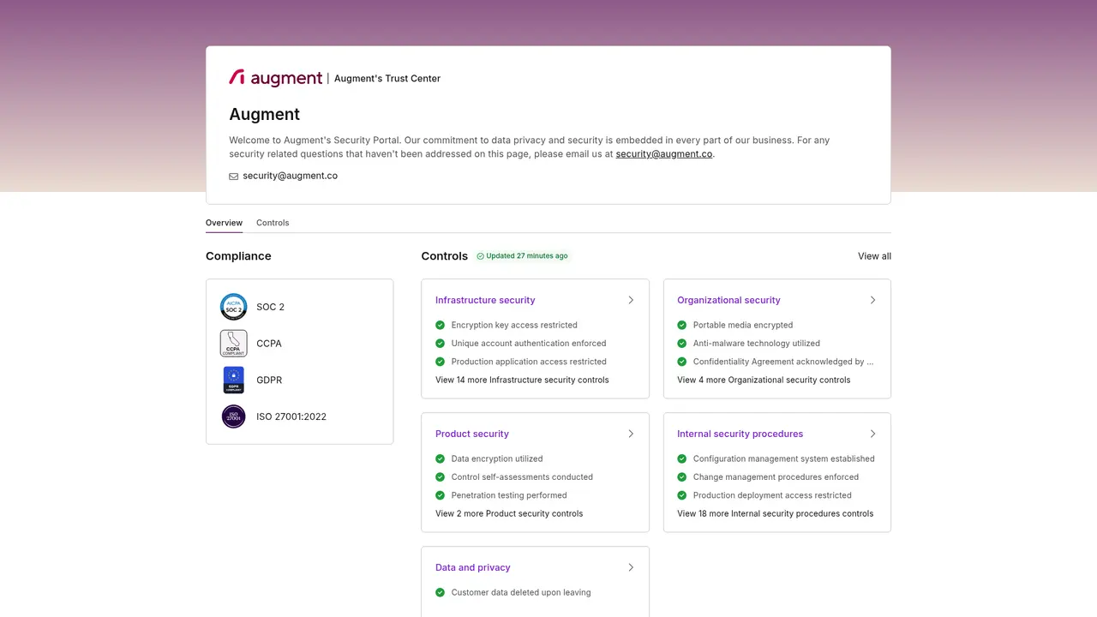Click green check icon next to Penetration testing performed

click(441, 495)
